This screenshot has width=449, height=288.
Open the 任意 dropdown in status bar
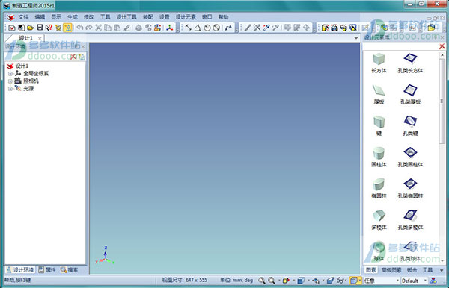coord(382,281)
